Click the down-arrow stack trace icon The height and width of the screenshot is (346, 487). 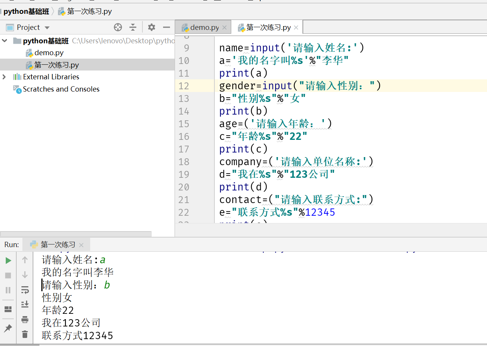[25, 274]
